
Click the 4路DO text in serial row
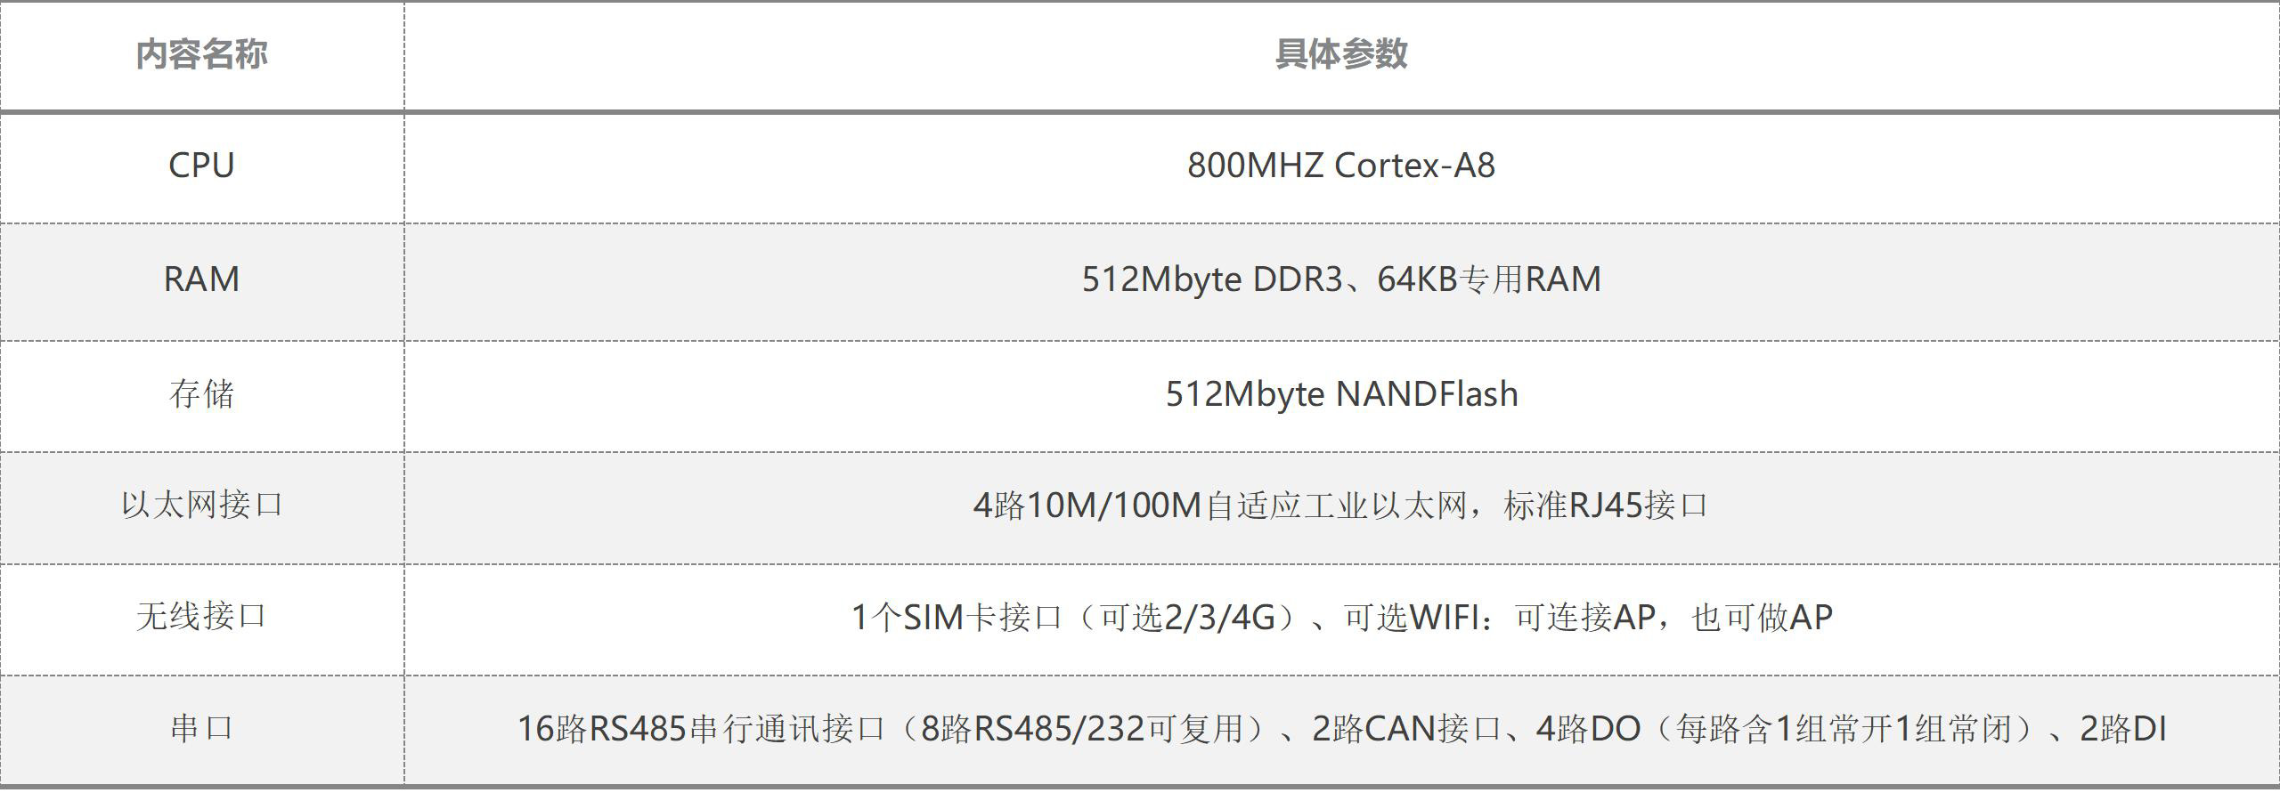(x=1588, y=729)
